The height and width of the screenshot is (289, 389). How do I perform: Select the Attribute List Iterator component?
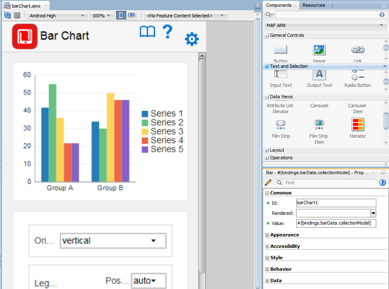(280, 108)
